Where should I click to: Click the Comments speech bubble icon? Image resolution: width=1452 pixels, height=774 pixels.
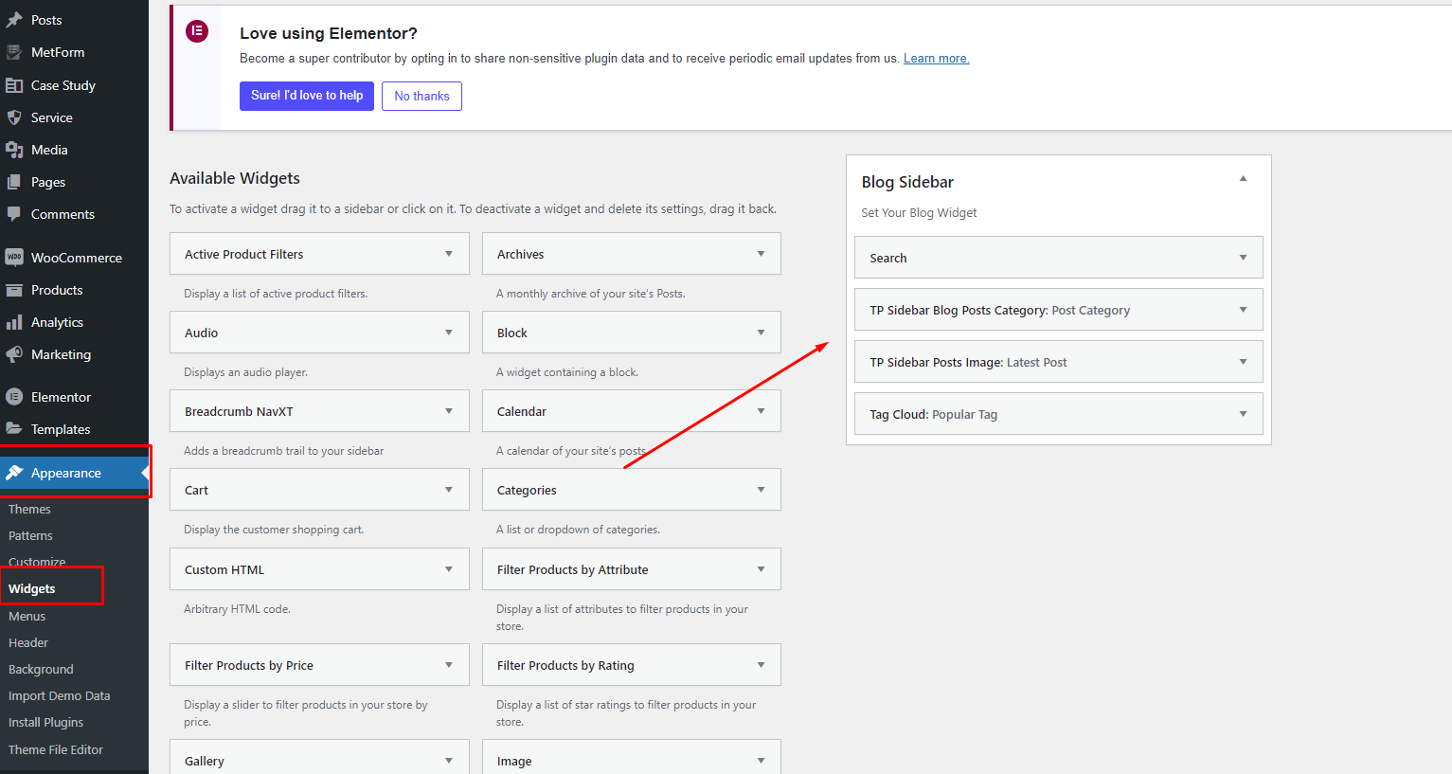click(x=14, y=214)
